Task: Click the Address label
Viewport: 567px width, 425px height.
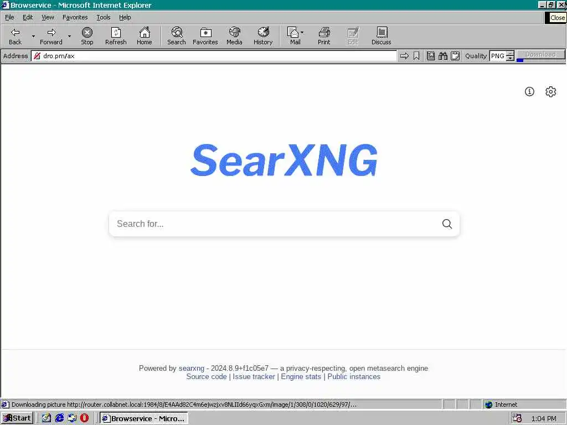Action: tap(16, 56)
